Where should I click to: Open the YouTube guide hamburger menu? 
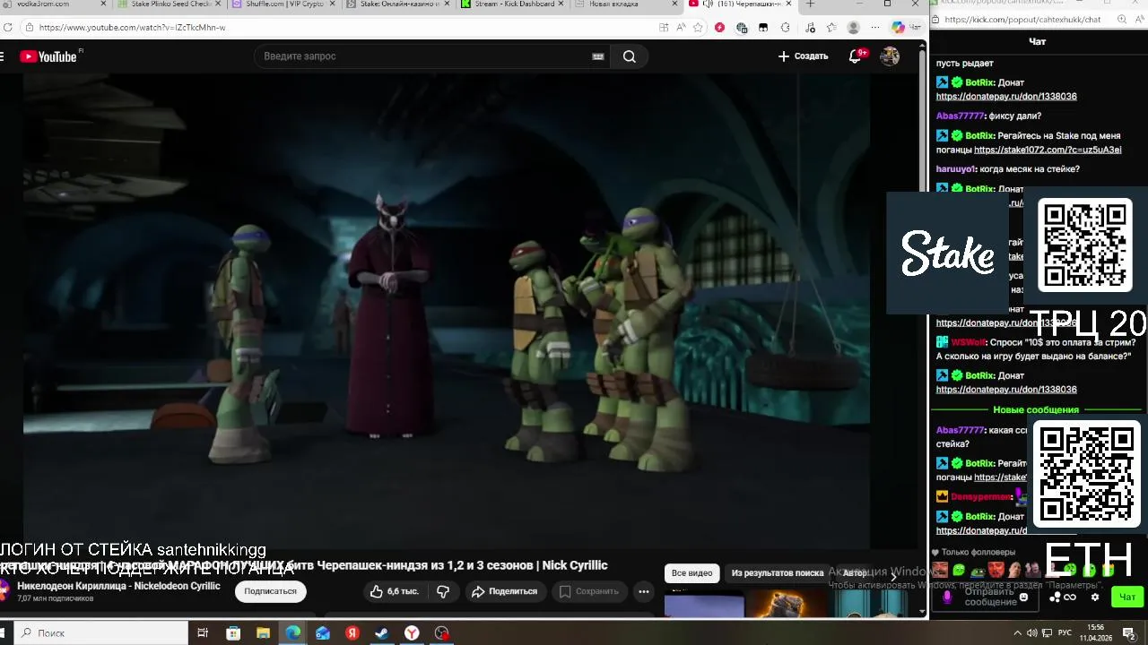click(2, 56)
